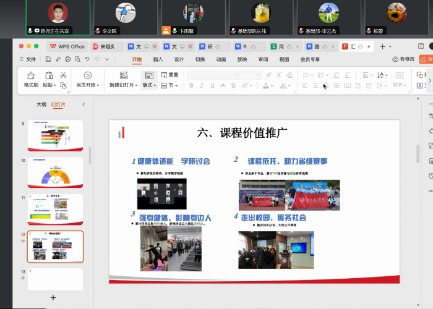Select slide 10 thumbnail with semicircle chart
The image size is (433, 309).
click(x=55, y=172)
